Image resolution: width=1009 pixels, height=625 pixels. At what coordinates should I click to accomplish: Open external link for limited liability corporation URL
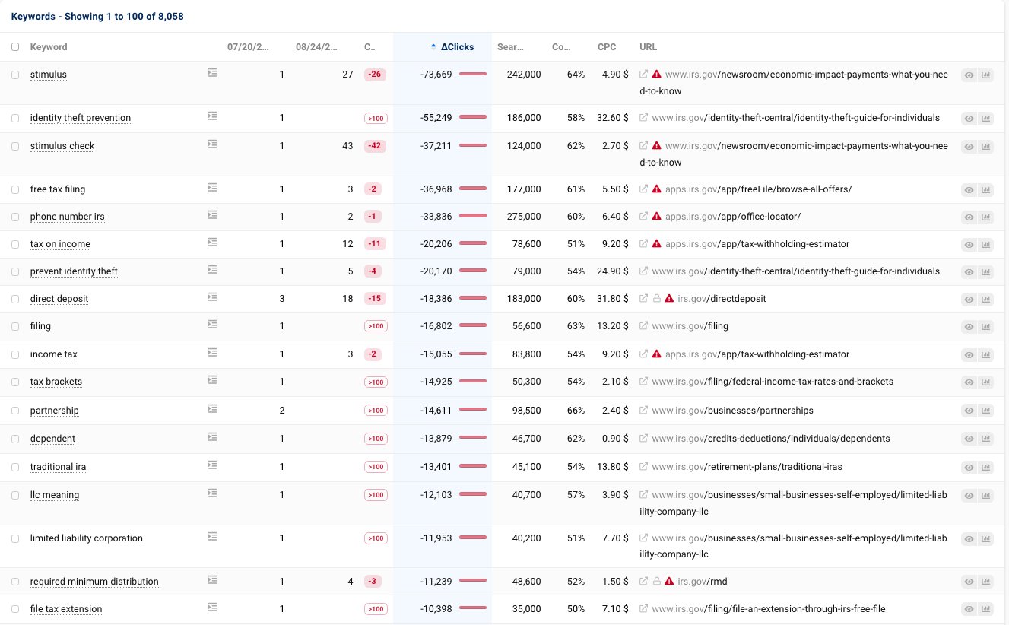(x=644, y=538)
